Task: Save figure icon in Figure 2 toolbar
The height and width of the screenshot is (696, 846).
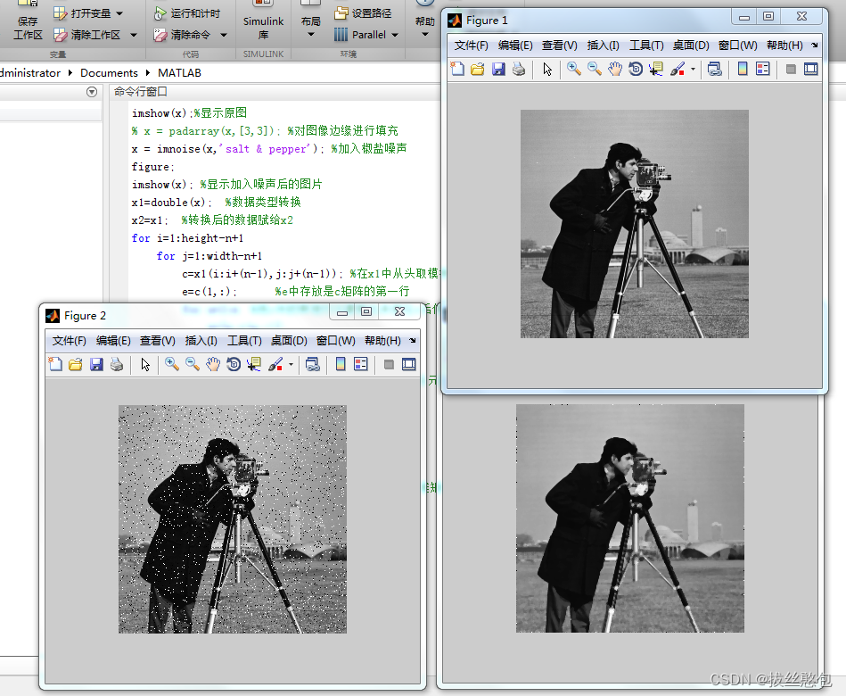Action: tap(96, 364)
